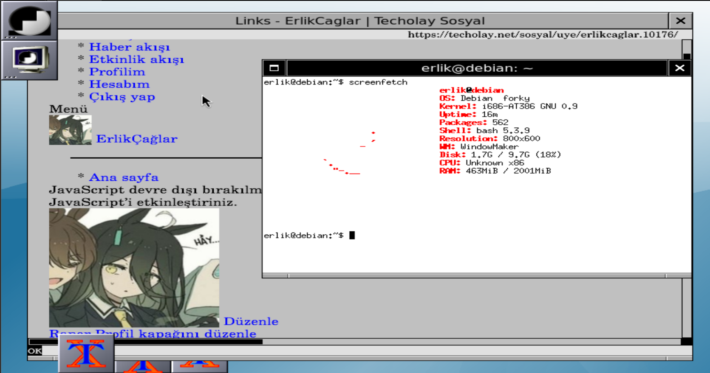
Task: Click the 'Disk: 1.7G / 9.7G' line
Action: coord(500,155)
